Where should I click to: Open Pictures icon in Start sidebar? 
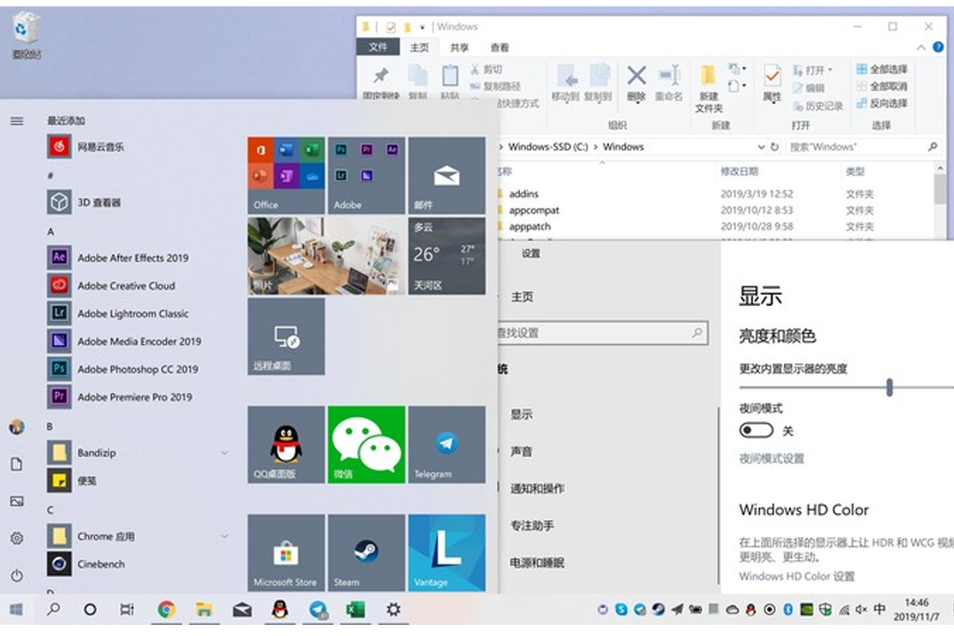17,501
